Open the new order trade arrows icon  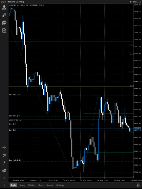[x=4, y=15]
